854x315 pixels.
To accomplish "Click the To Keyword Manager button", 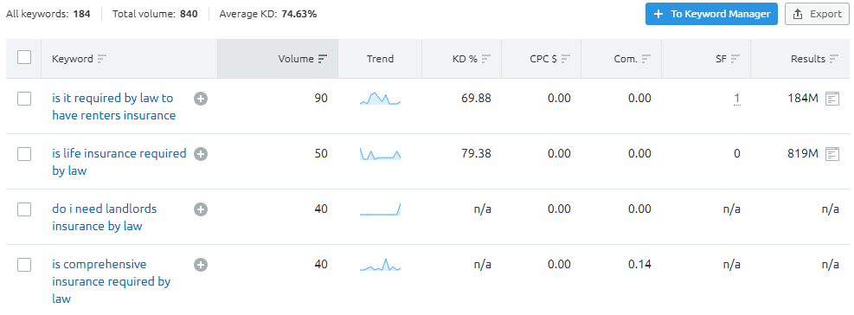I will point(711,14).
